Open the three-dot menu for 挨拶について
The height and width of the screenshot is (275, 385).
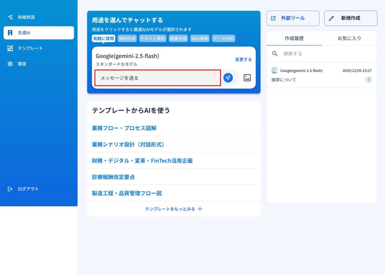pyautogui.click(x=368, y=80)
